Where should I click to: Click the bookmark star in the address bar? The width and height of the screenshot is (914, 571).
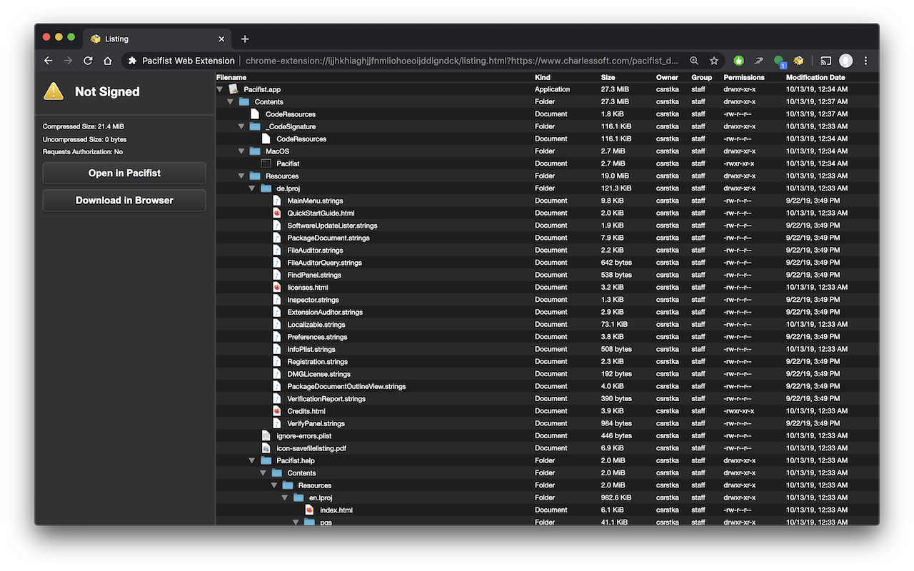pos(714,61)
